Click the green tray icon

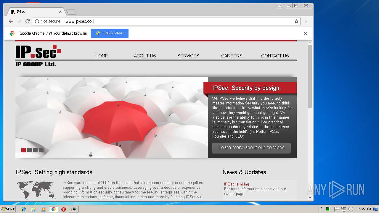coord(328,209)
